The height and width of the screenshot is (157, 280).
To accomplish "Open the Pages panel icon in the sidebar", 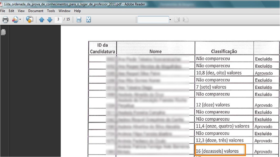I will pyautogui.click(x=3, y=32).
